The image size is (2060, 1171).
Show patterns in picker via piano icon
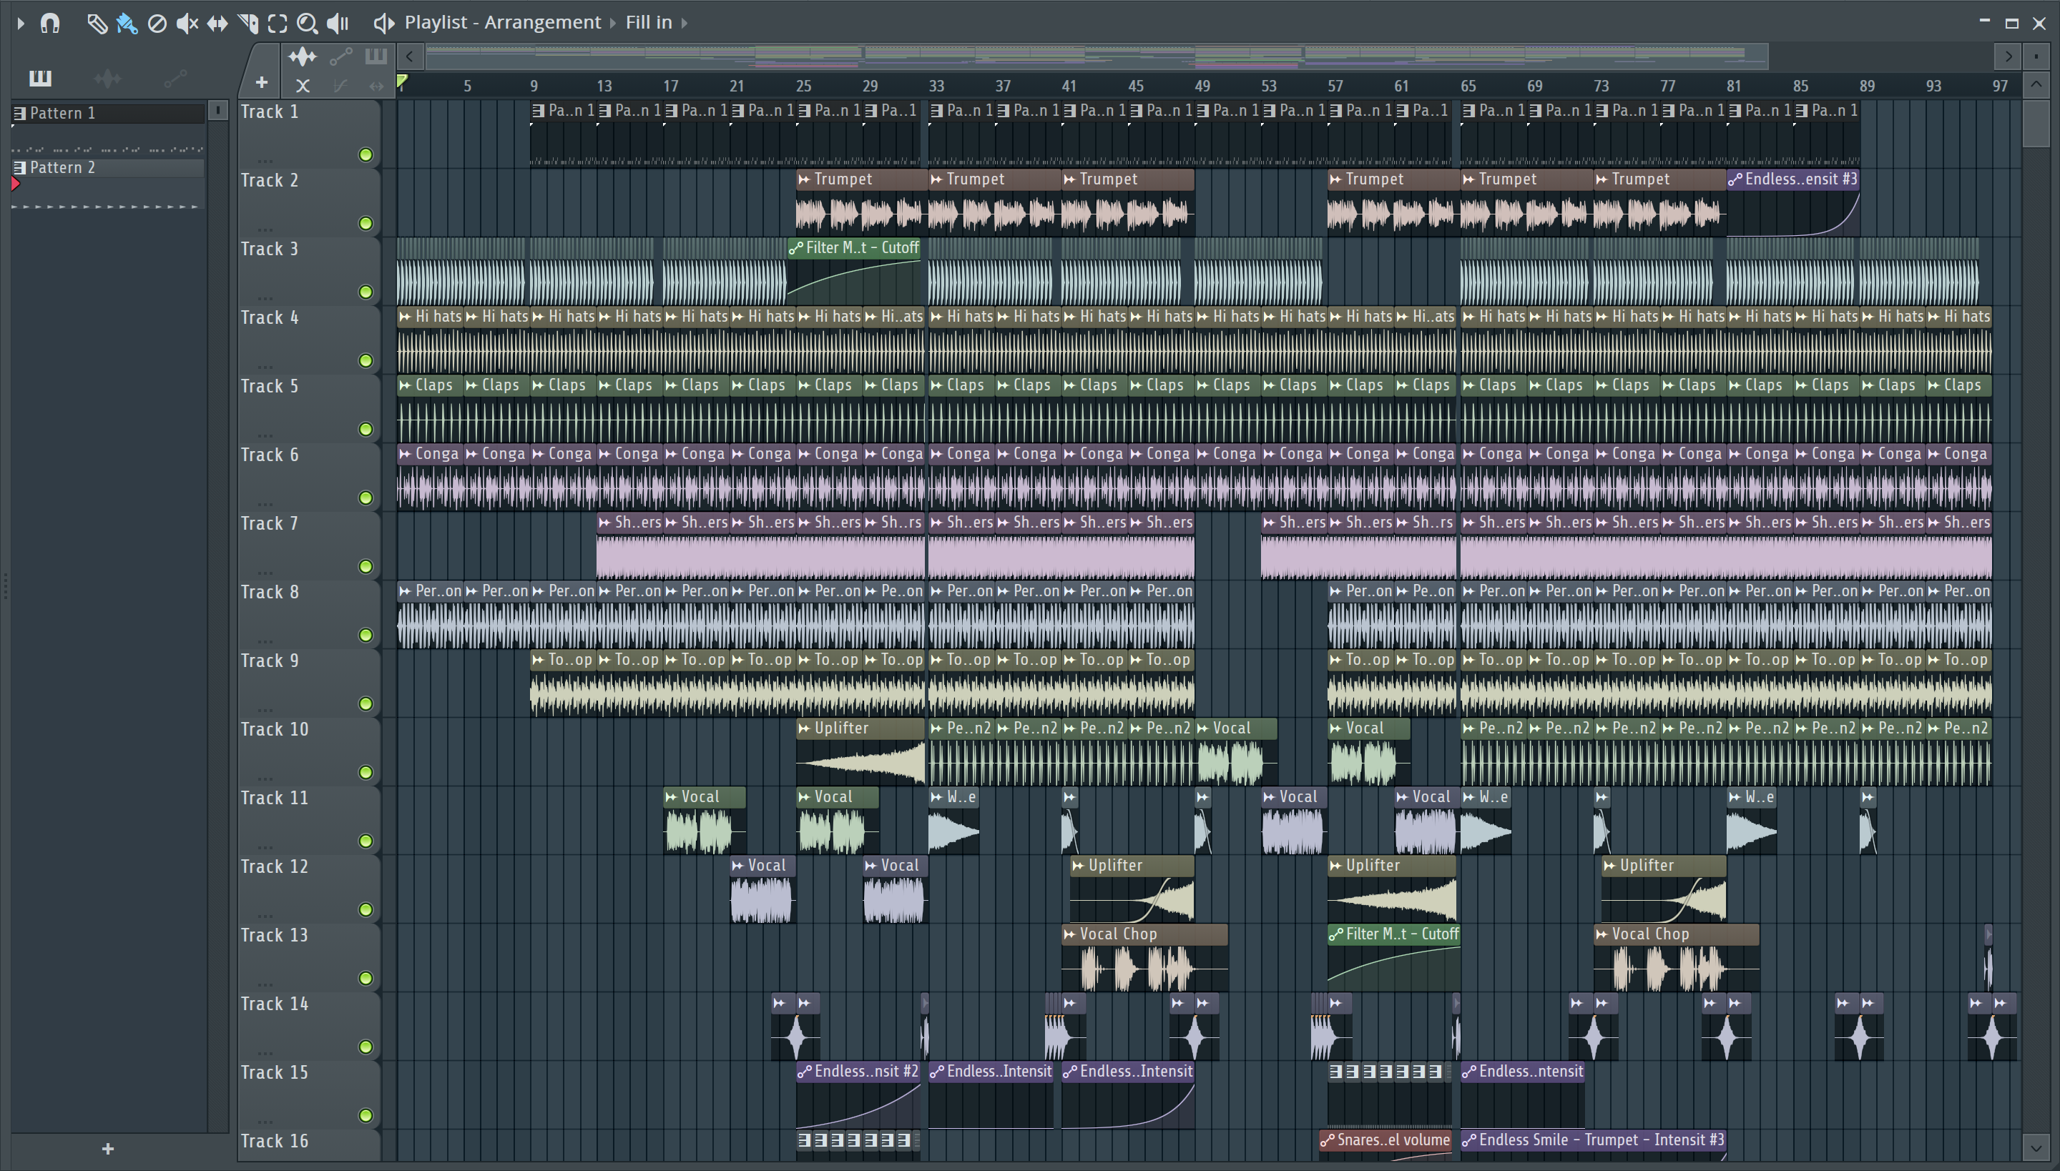point(40,78)
